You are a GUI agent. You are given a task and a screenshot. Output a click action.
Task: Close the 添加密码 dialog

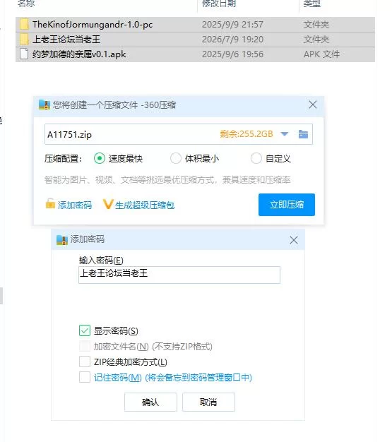pos(294,240)
